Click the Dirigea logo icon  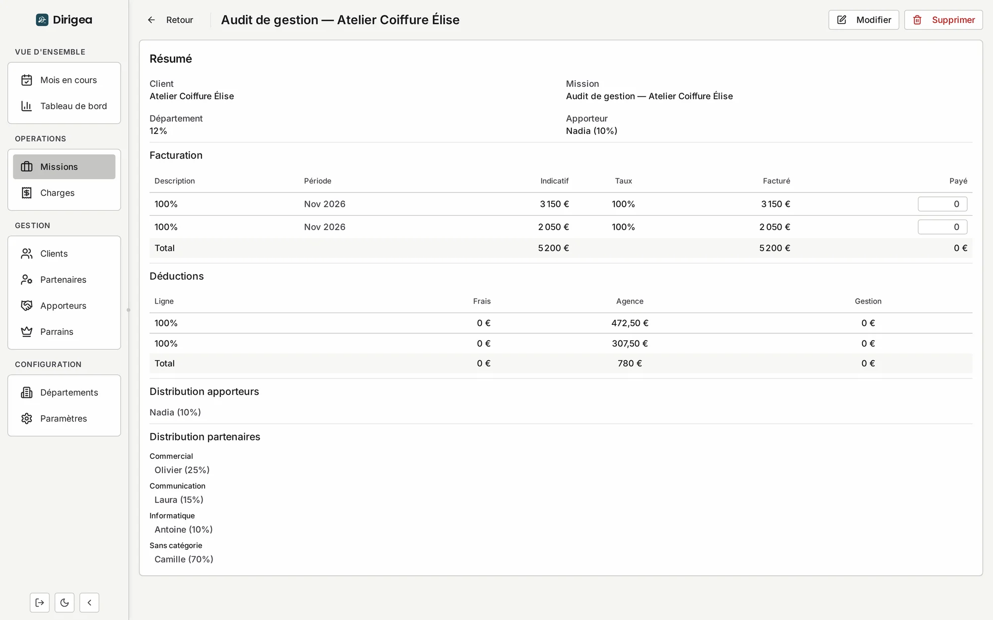[x=42, y=20]
